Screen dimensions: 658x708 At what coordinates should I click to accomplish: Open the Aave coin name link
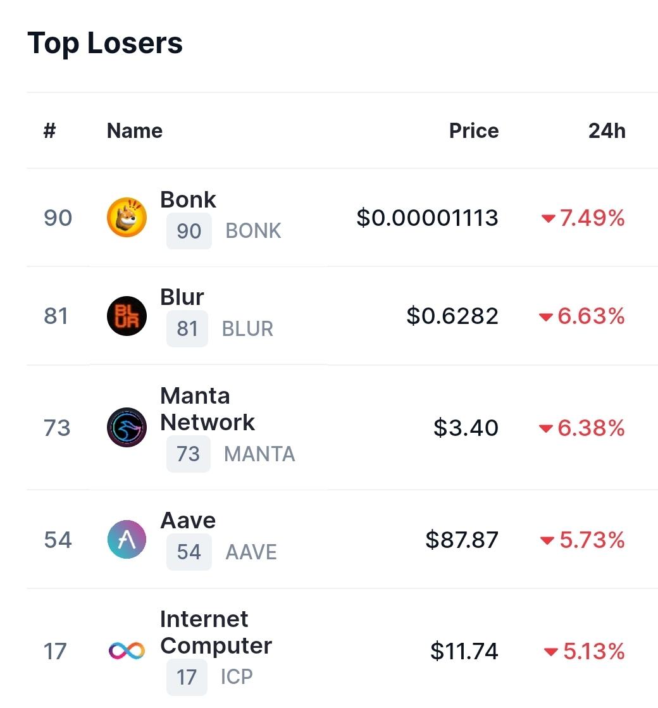click(x=188, y=520)
